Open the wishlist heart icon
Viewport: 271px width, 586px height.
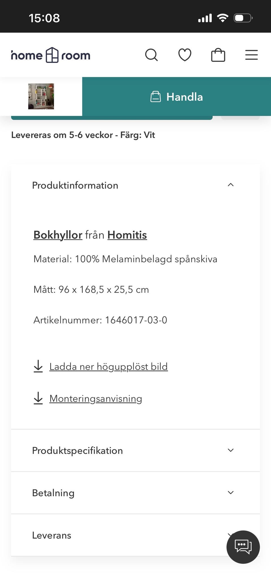pyautogui.click(x=185, y=55)
